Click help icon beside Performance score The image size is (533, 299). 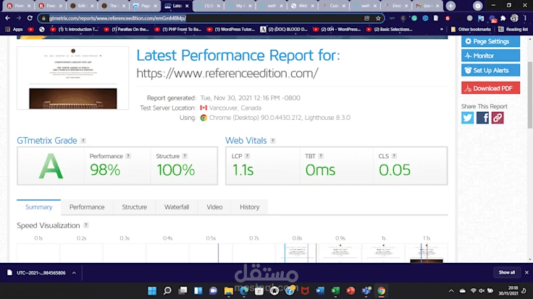click(128, 156)
